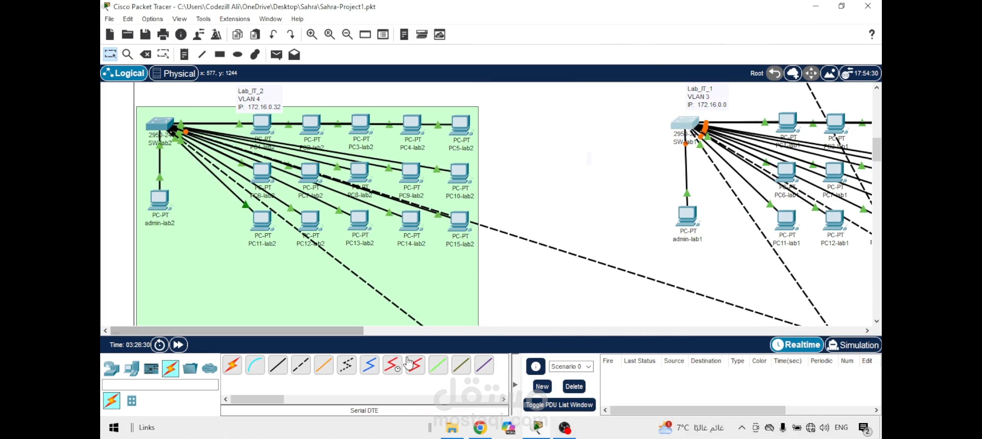
Task: Click the Power Cycle Devices button
Action: (x=160, y=345)
